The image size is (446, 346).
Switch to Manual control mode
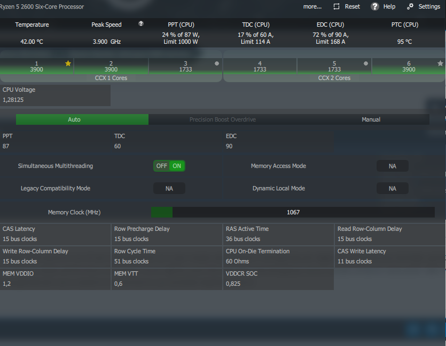click(371, 119)
